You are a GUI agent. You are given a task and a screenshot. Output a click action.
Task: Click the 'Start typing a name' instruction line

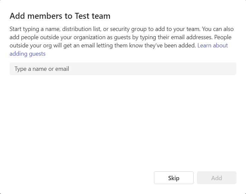[x=122, y=29]
